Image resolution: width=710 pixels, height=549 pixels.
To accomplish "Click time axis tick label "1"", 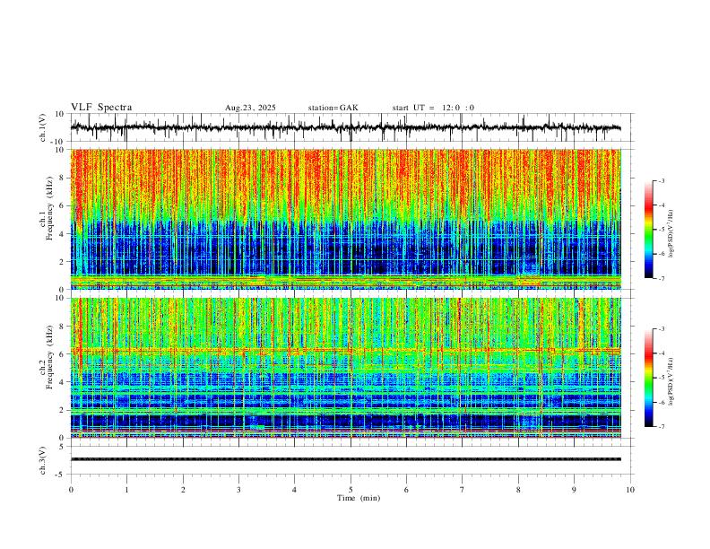I will 126,490.
